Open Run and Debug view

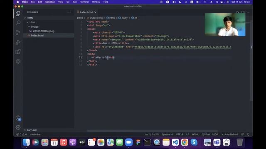(18, 42)
